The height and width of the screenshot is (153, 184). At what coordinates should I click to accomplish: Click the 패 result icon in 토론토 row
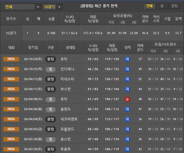coord(127,149)
